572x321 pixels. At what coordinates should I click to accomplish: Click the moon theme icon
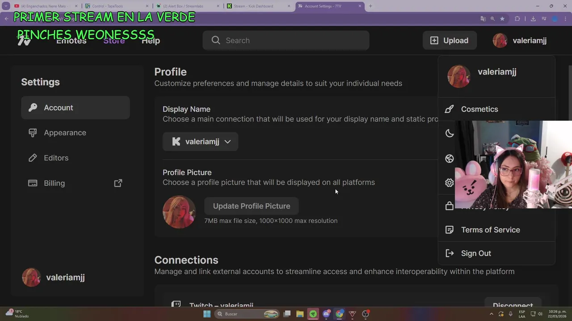[x=450, y=133]
